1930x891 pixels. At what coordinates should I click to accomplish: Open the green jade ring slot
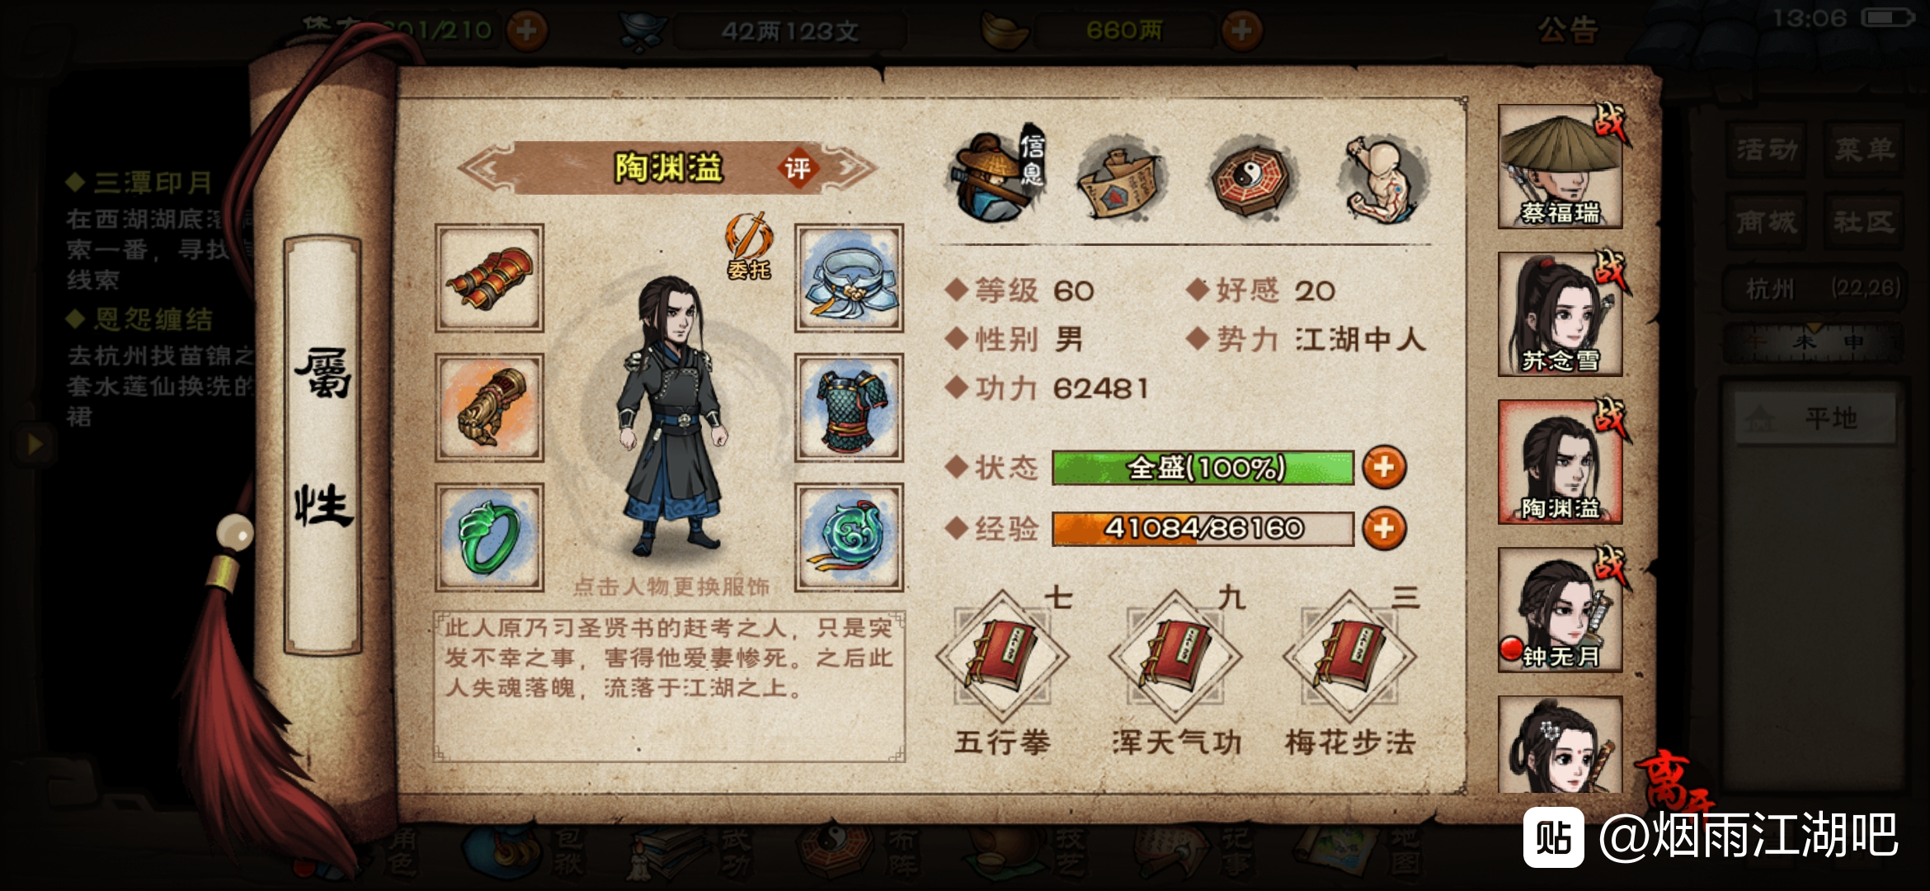(x=489, y=537)
